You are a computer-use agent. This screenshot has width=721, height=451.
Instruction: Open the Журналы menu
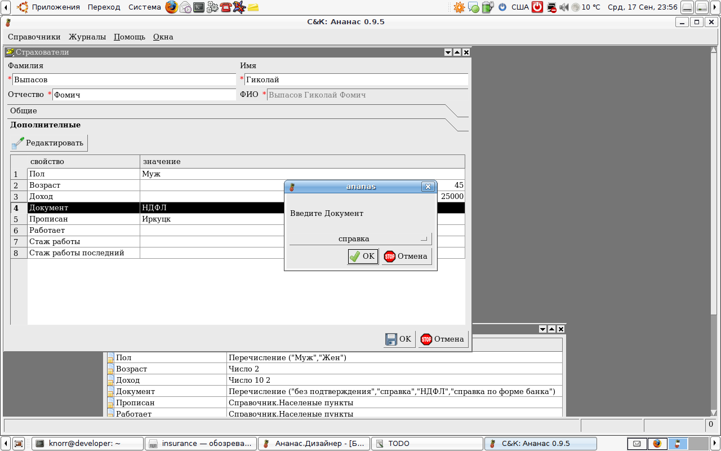point(87,37)
